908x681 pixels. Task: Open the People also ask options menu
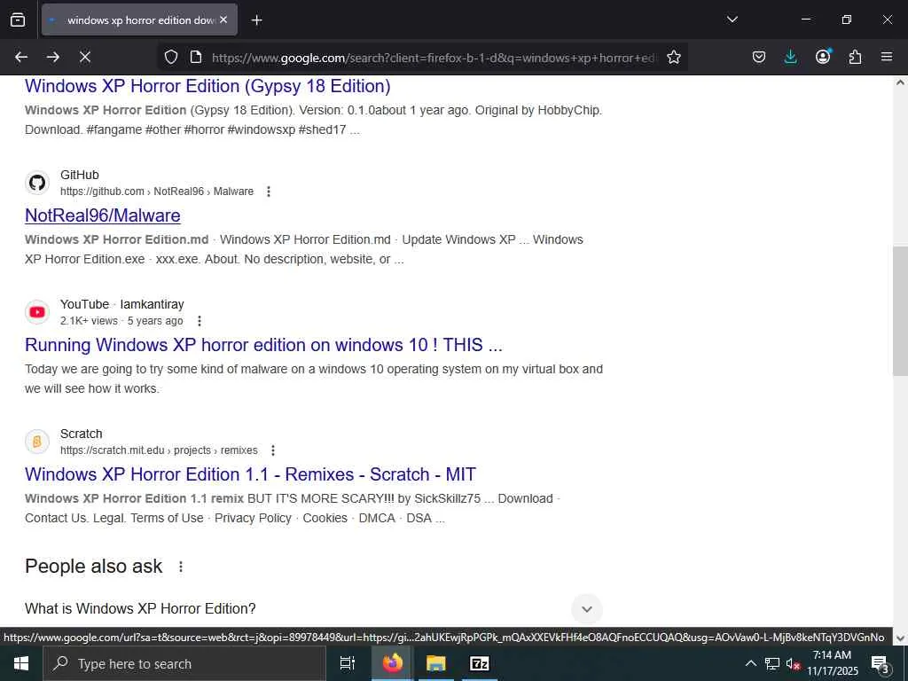coord(181,567)
